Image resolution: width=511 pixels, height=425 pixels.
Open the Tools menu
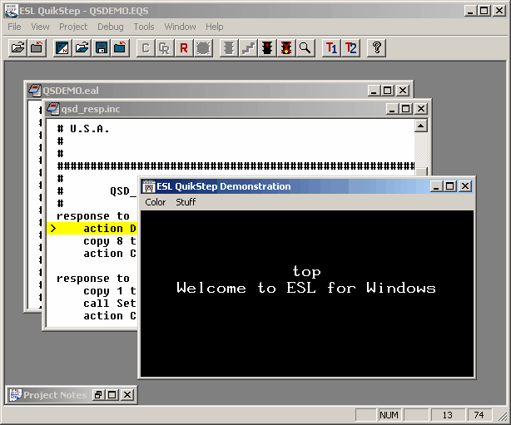point(144,27)
